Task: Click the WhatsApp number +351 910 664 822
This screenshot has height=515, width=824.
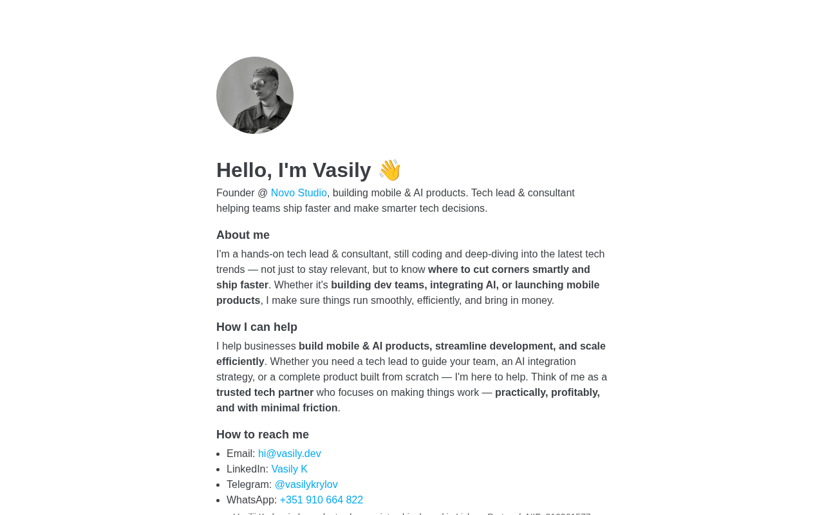Action: pos(321,500)
